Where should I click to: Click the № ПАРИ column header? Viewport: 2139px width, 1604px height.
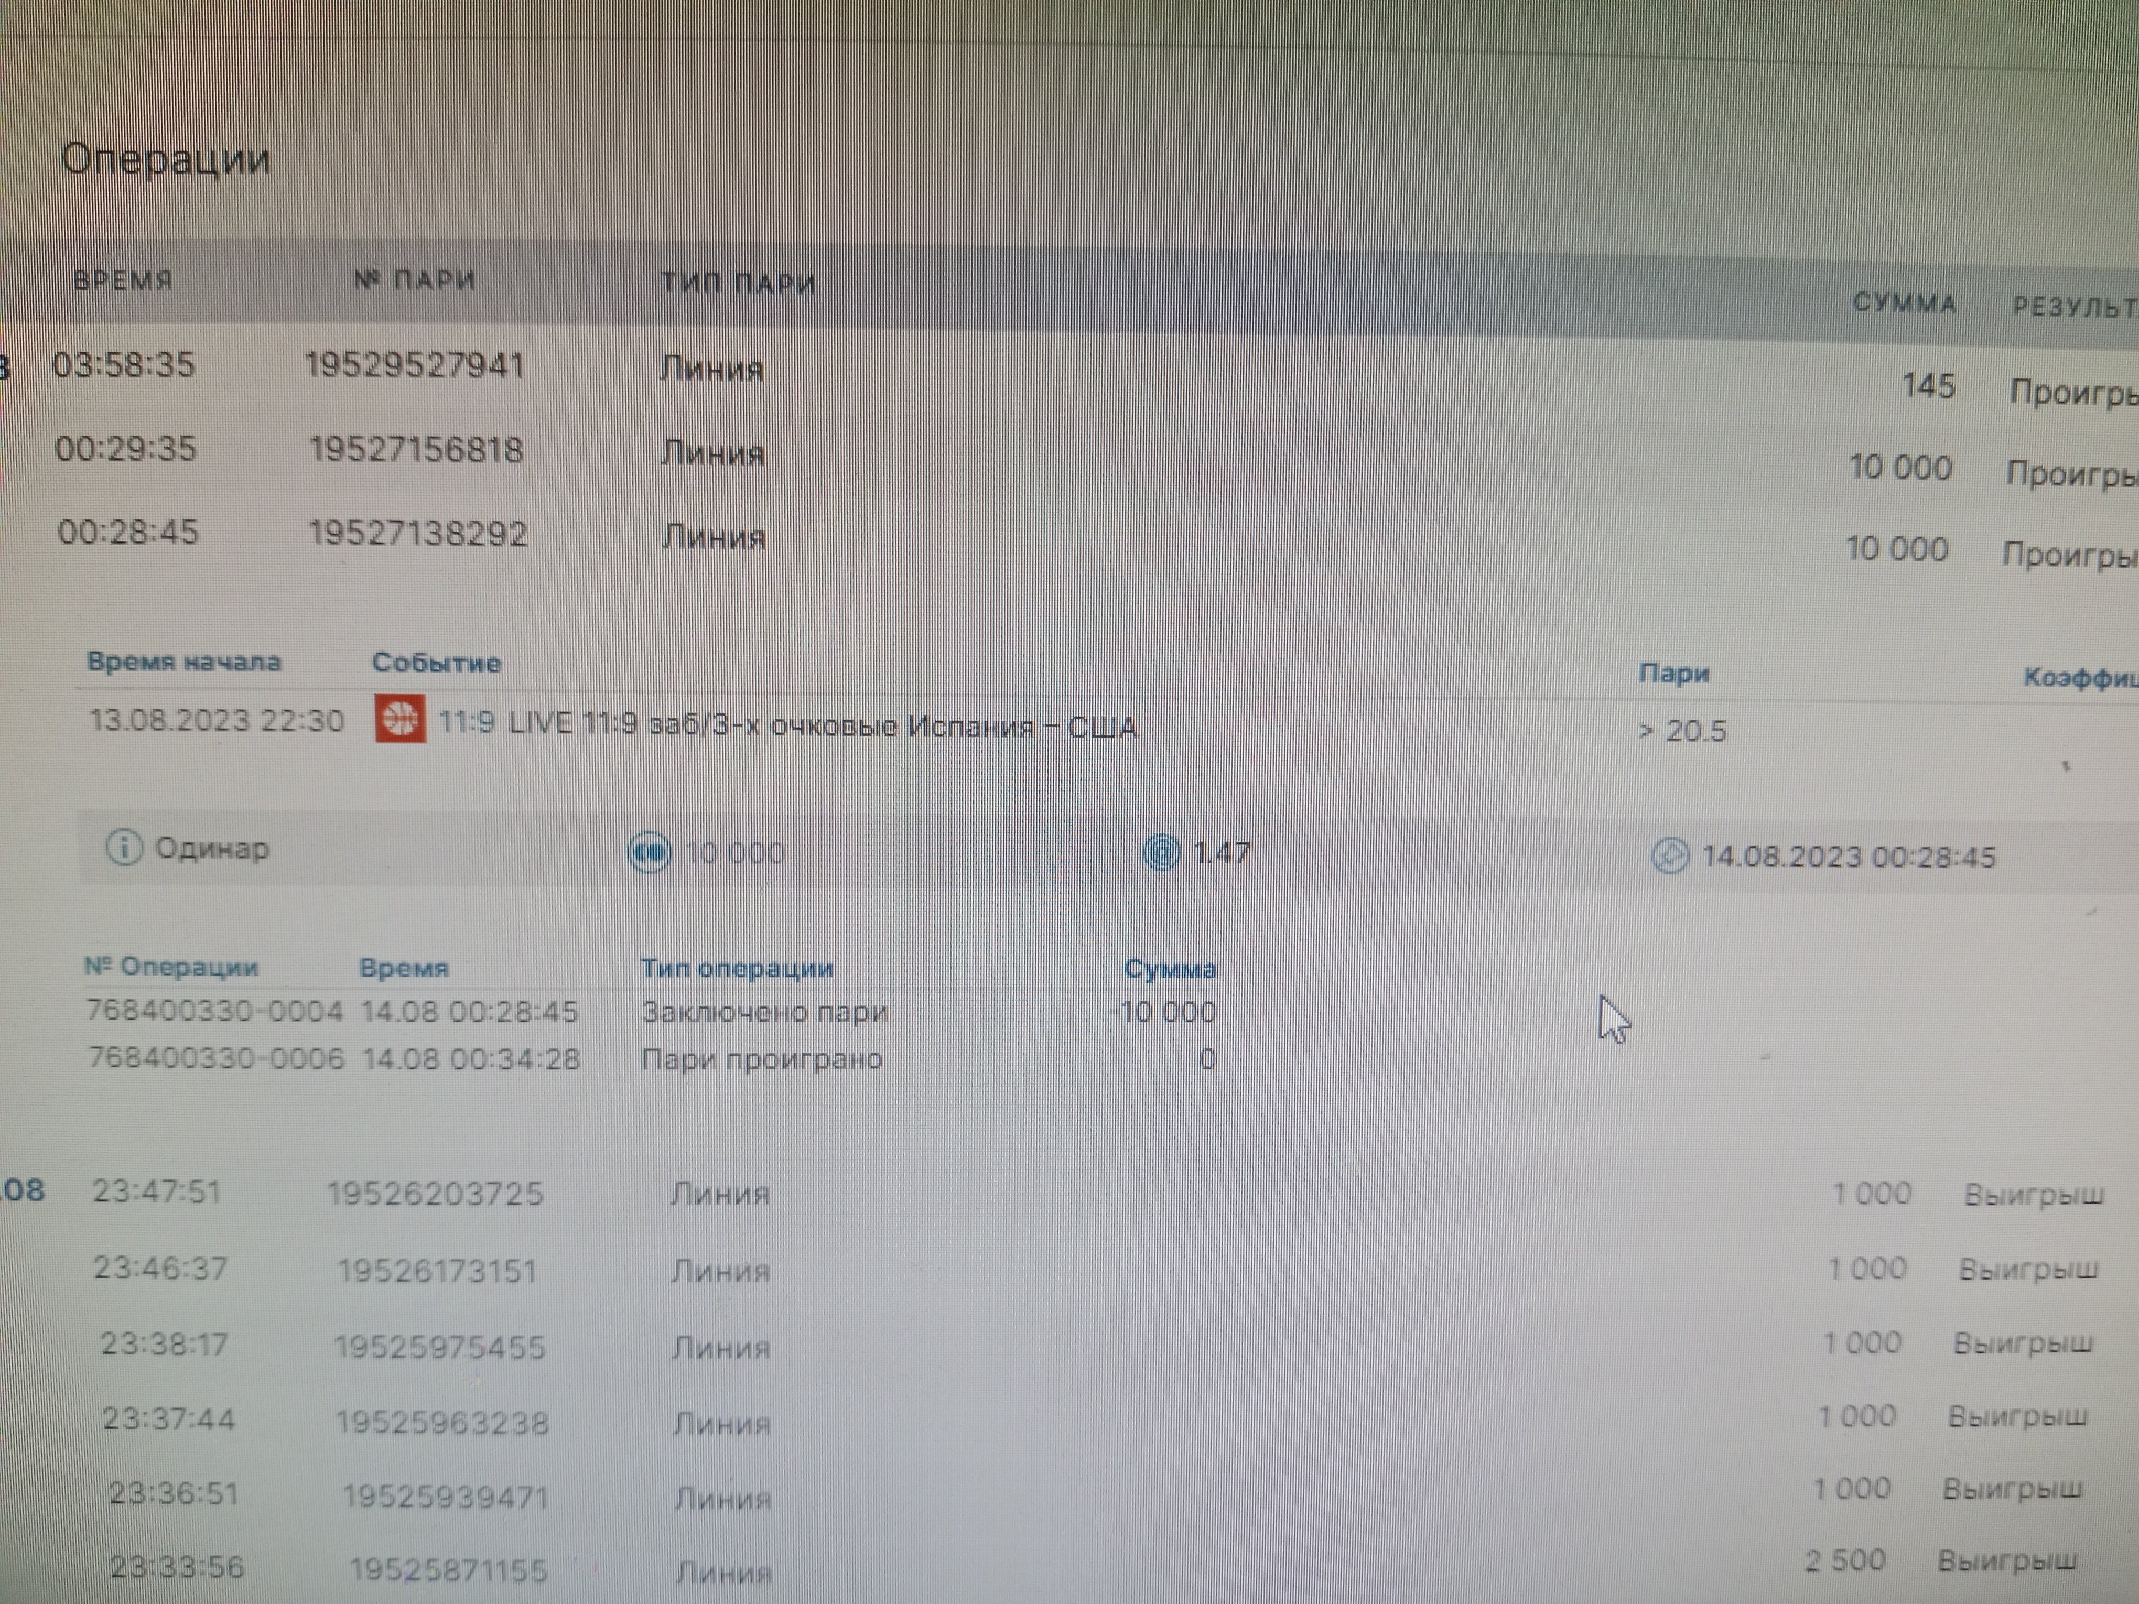click(415, 280)
